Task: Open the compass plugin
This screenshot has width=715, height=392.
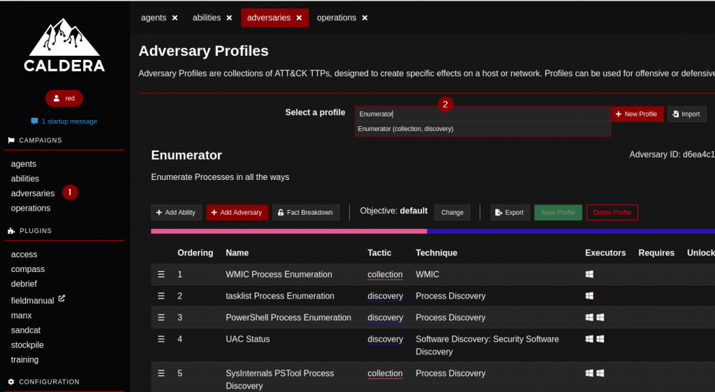Action: coord(28,269)
